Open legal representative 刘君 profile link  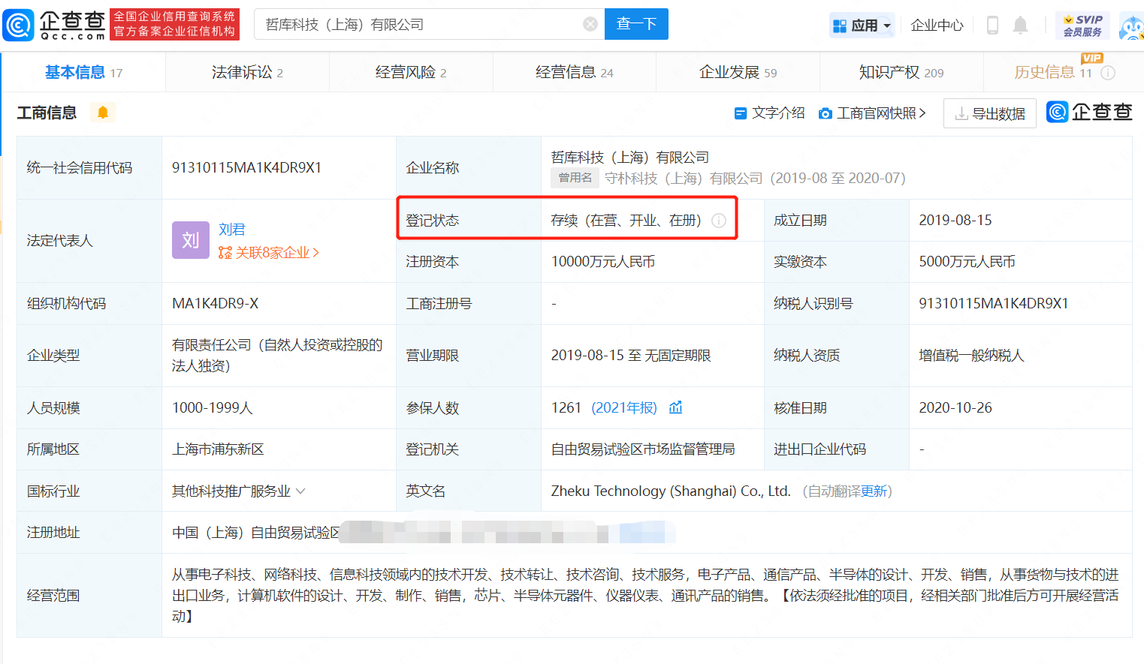tap(232, 230)
